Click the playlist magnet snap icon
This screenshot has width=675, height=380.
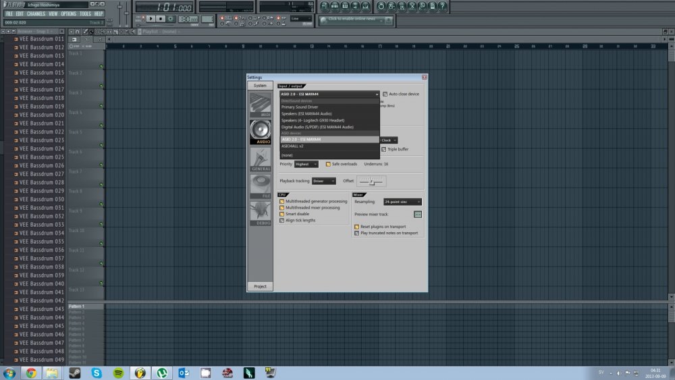(x=77, y=32)
